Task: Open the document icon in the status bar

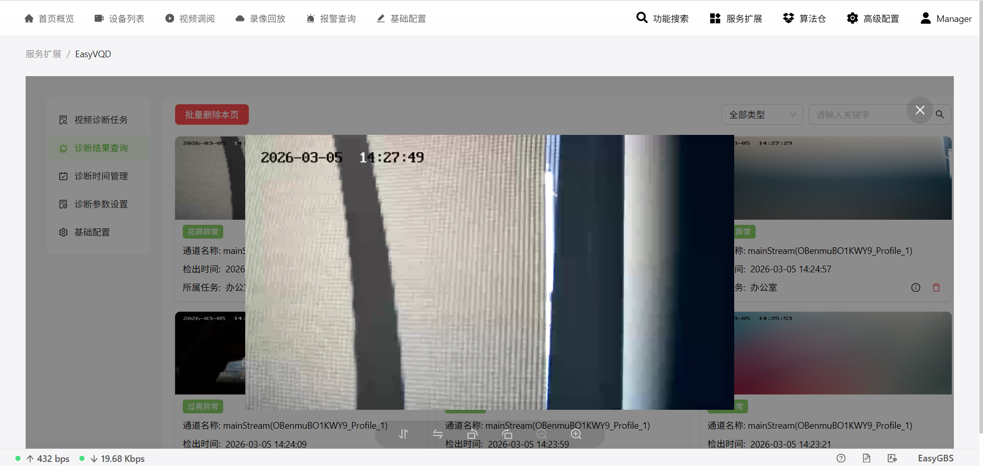Action: [x=866, y=458]
